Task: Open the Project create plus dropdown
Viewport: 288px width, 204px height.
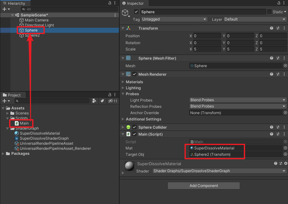Action: (6, 101)
